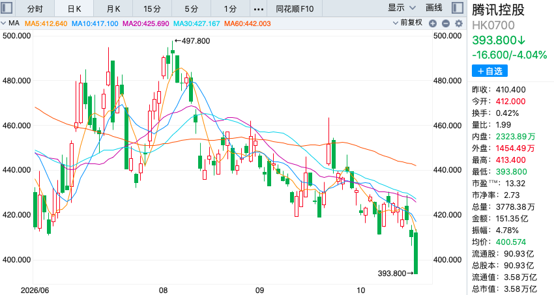This screenshot has height=295, width=554.
Task: Zoom in chart with plus icon
Action: tap(433, 23)
